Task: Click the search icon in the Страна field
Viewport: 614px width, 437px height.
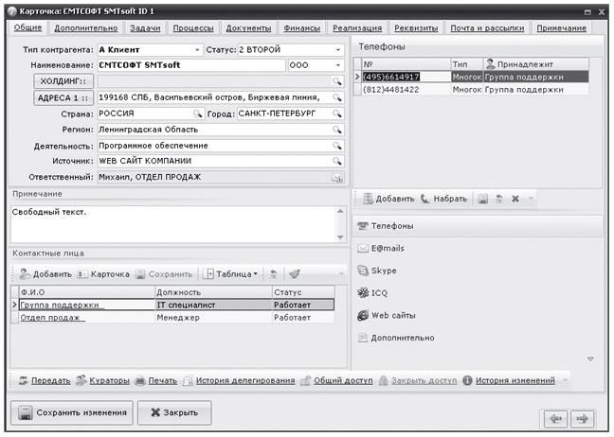Action: pyautogui.click(x=197, y=114)
